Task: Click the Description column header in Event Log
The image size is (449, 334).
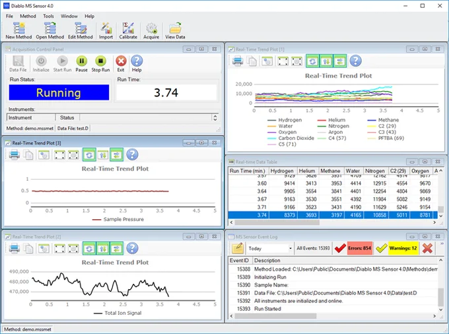Action: pyautogui.click(x=345, y=261)
